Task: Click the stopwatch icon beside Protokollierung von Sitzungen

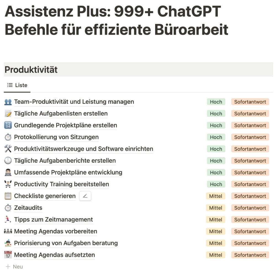Action: pos(8,137)
